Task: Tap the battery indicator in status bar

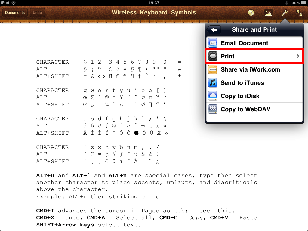Action: pos(303,3)
